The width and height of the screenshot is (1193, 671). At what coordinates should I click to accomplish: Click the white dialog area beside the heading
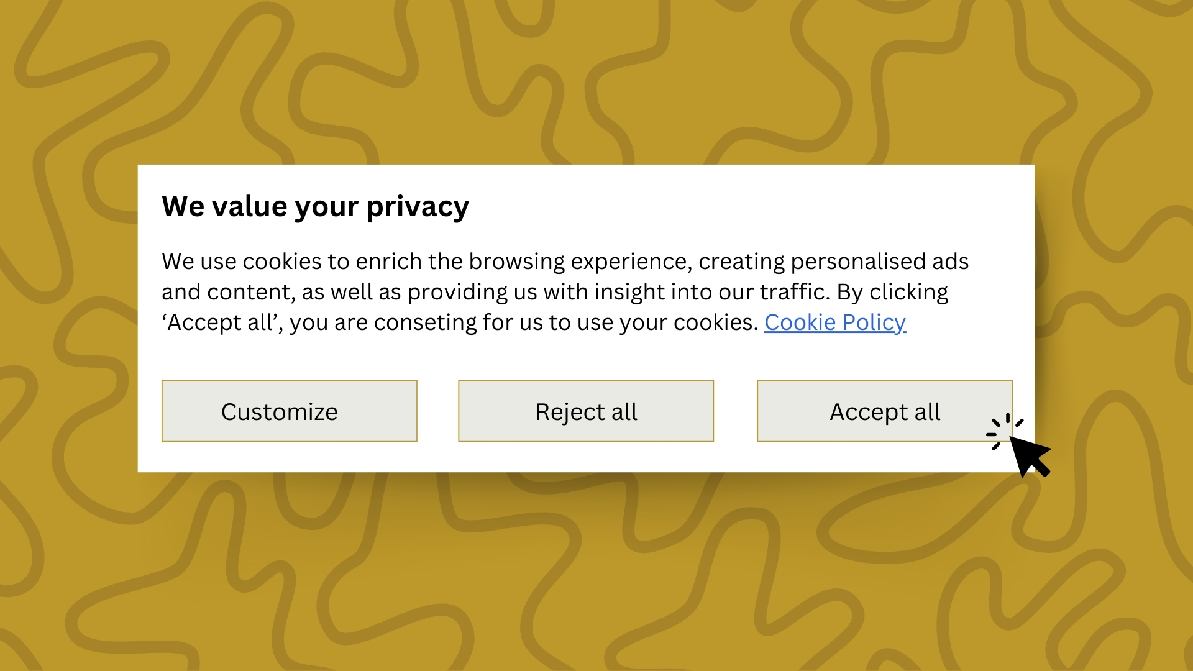point(746,206)
